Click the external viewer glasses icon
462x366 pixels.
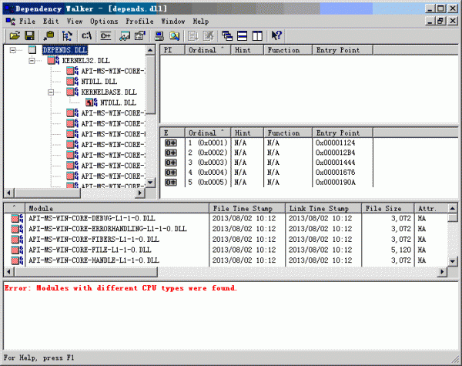click(x=125, y=35)
